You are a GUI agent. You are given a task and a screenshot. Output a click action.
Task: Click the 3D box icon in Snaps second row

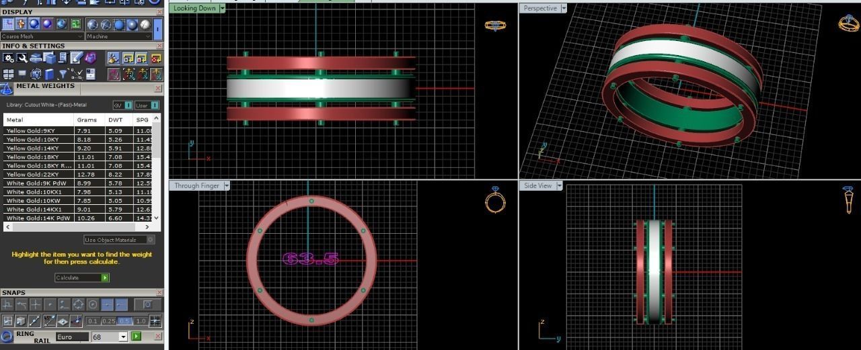tap(21, 320)
